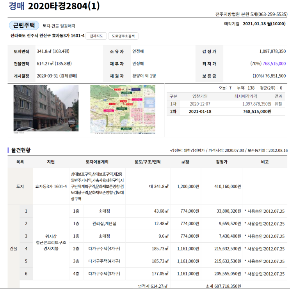Image resolution: width=290 pixels, height=289 pixels.
Task: Click 4층 다가구주택(3가구) cell
Action: click(x=104, y=273)
